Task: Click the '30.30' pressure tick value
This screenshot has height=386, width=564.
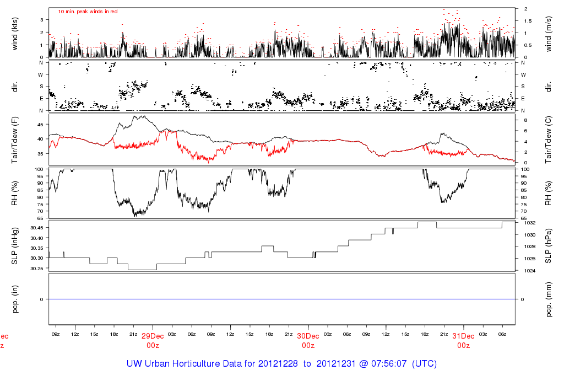Action: pos(37,258)
